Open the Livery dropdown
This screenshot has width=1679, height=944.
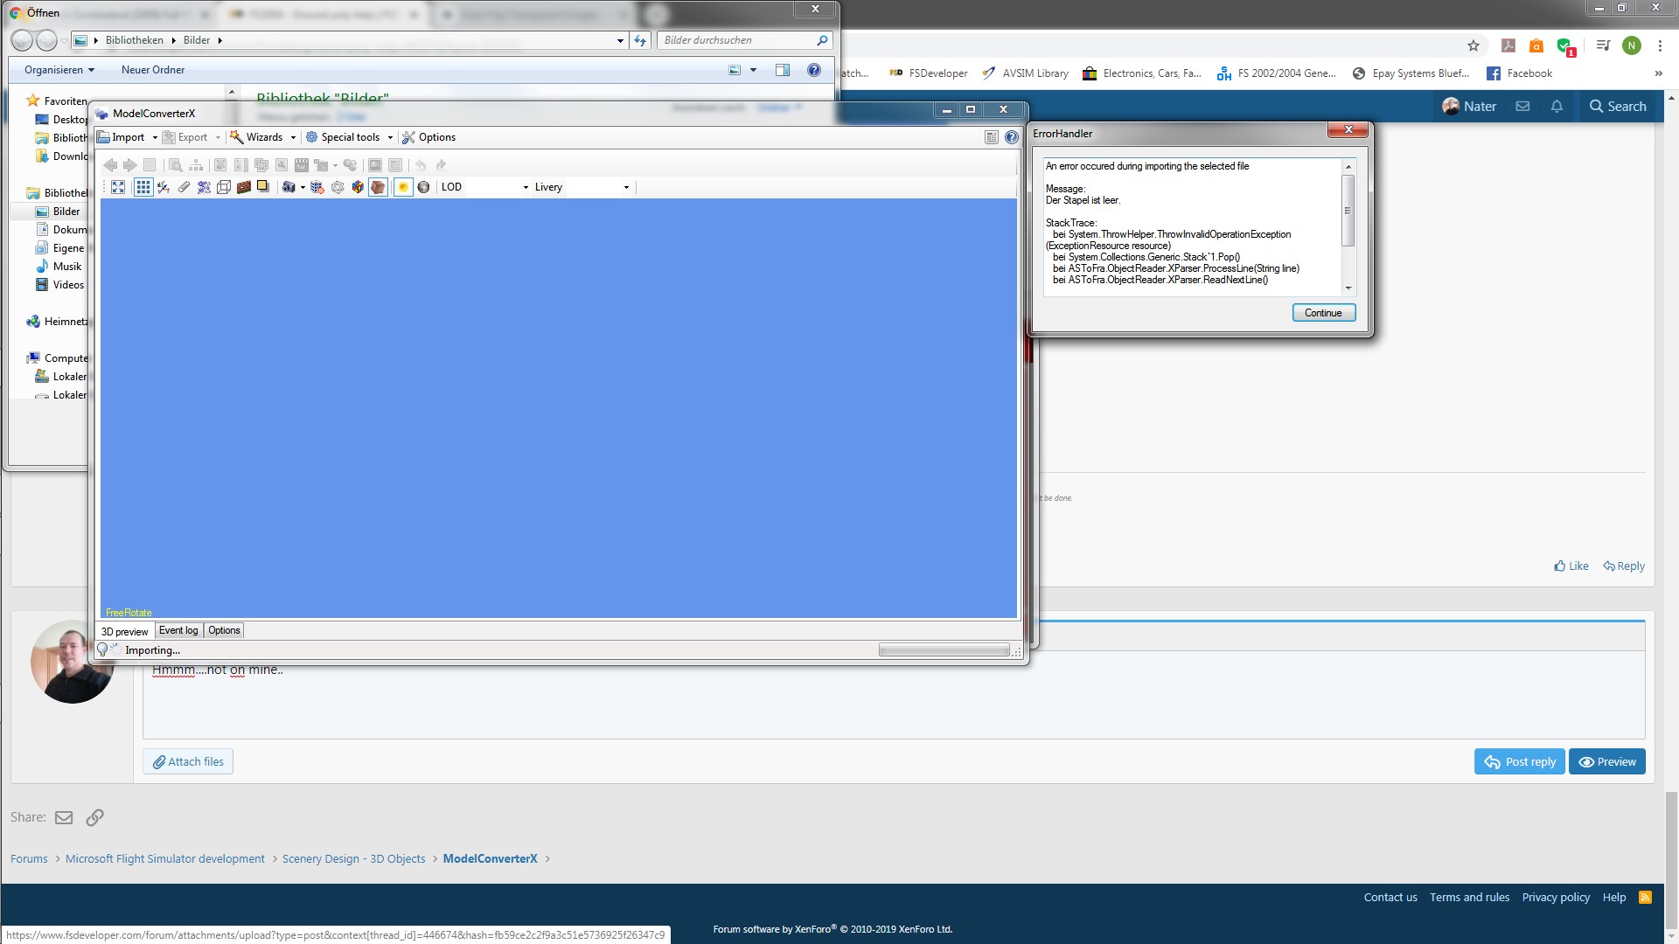coord(626,187)
